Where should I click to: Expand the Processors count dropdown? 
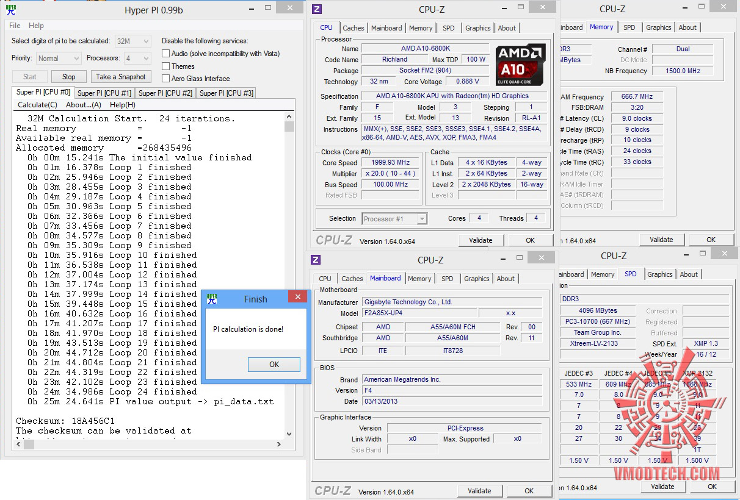pyautogui.click(x=137, y=59)
